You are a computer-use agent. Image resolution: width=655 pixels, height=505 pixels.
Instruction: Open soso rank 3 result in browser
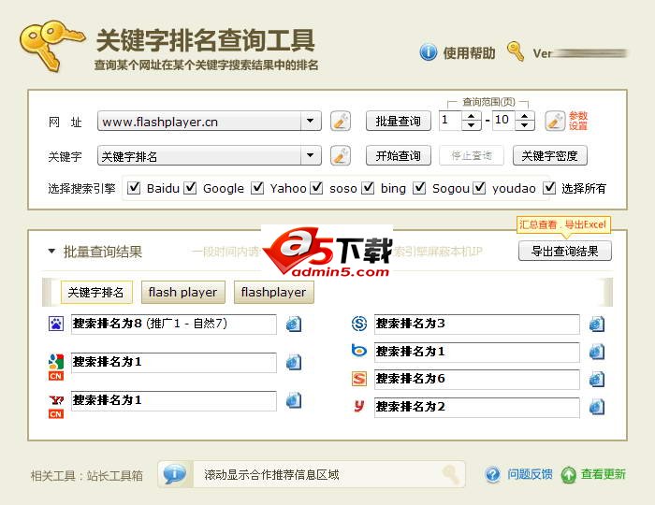tap(597, 324)
